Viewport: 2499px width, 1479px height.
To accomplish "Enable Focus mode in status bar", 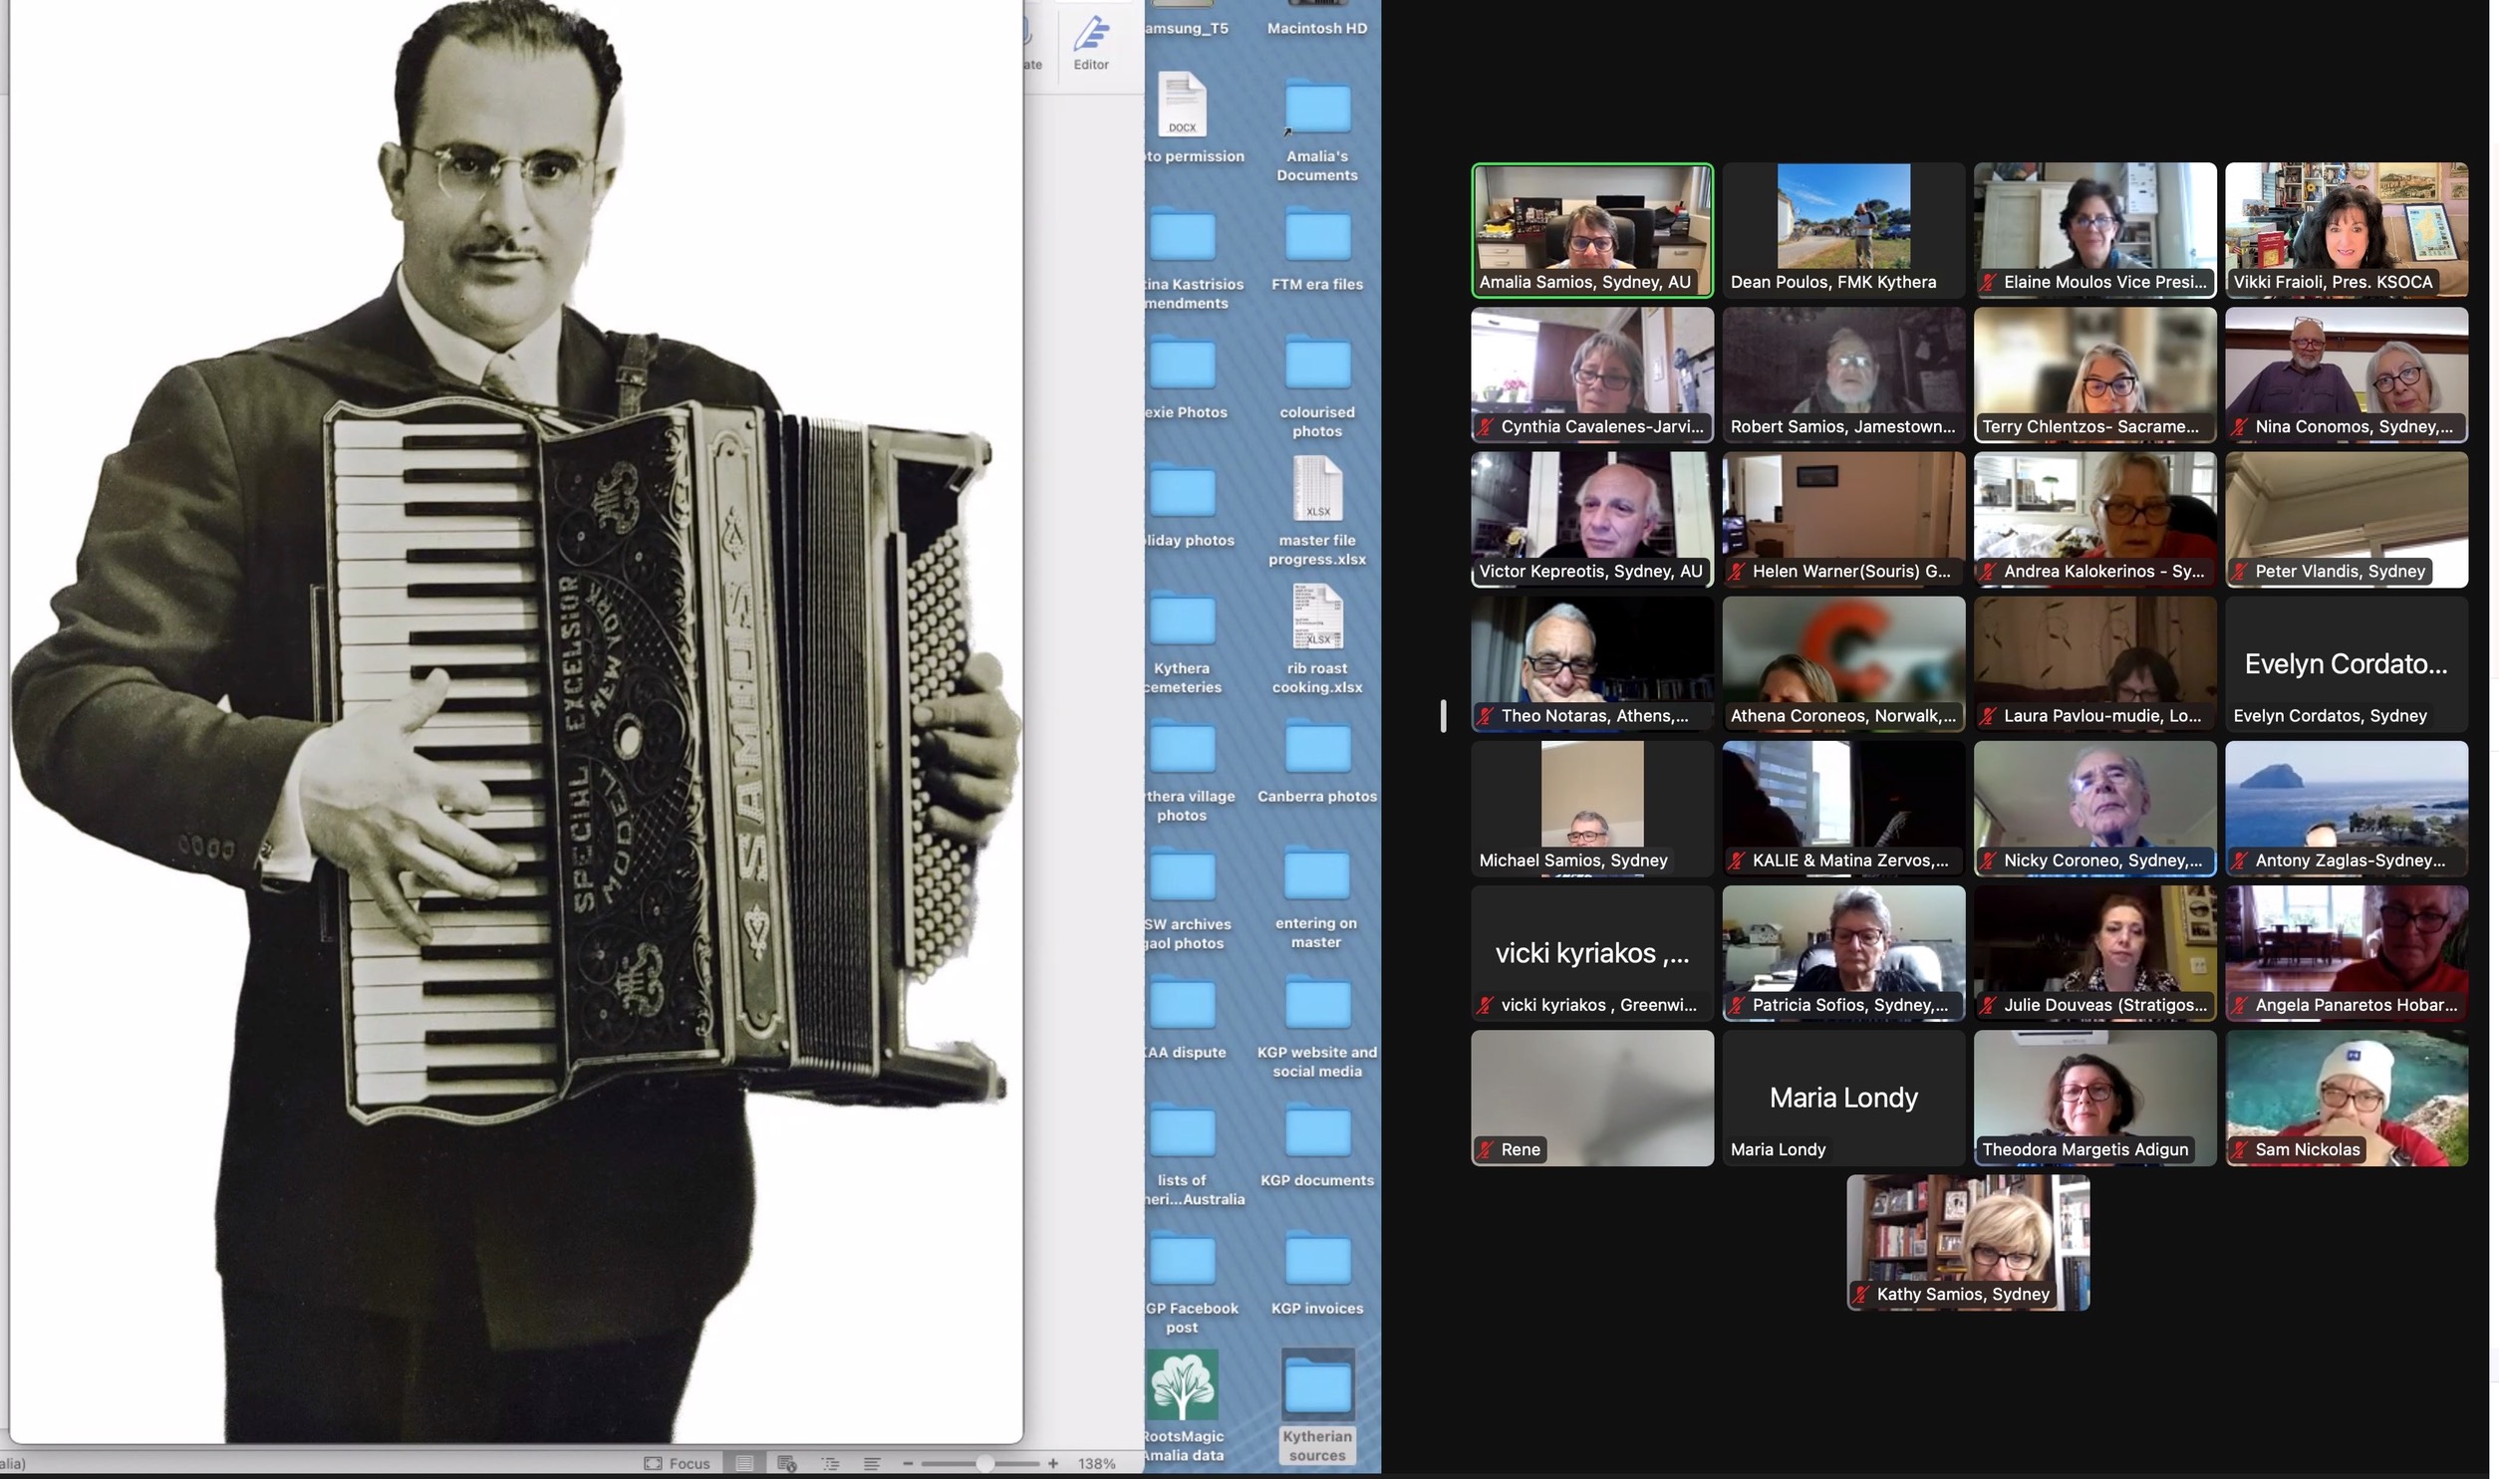I will 677,1463.
